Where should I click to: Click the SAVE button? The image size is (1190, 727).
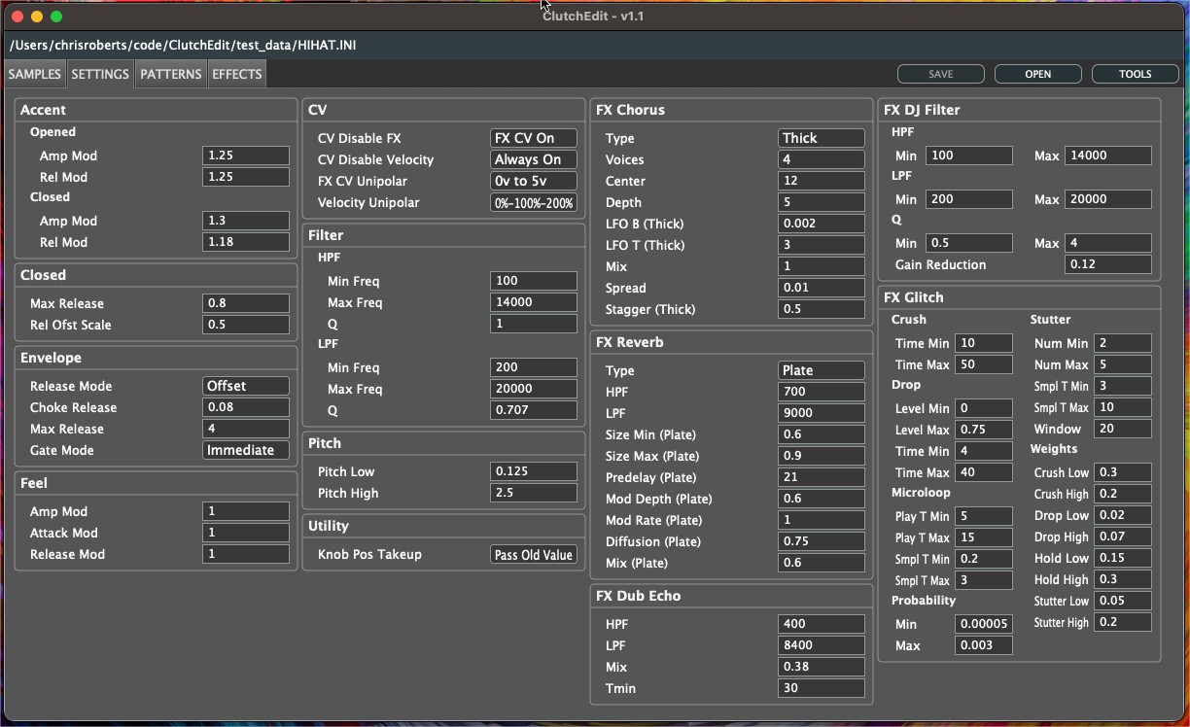pyautogui.click(x=941, y=74)
